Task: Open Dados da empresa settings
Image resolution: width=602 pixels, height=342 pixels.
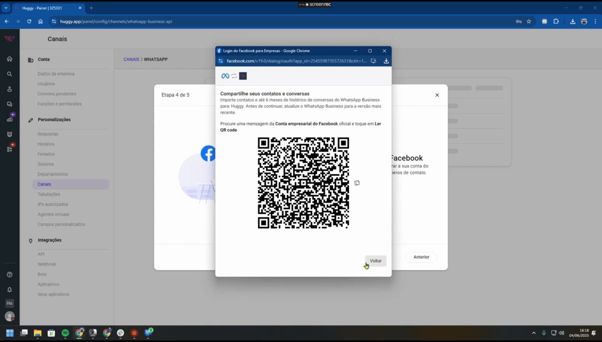Action: point(56,74)
